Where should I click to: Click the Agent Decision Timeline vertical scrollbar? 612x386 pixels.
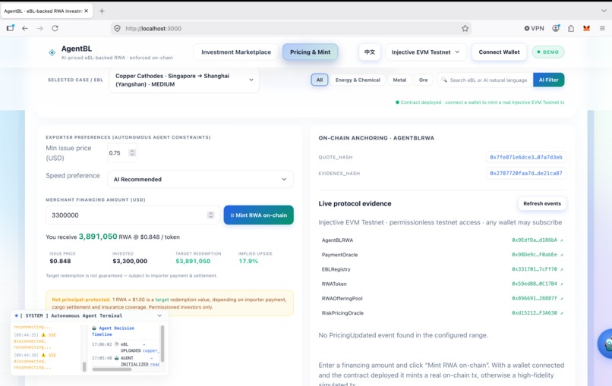tap(162, 344)
